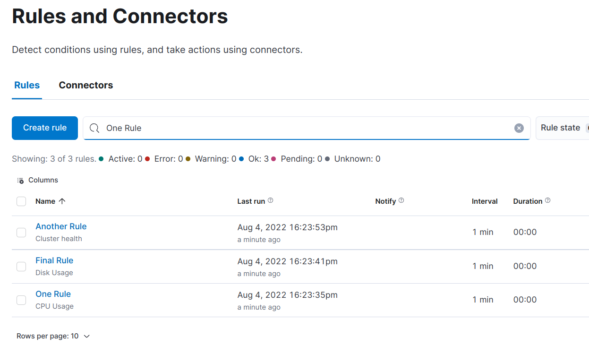Click the search magnifier icon
This screenshot has width=589, height=355.
(x=94, y=128)
